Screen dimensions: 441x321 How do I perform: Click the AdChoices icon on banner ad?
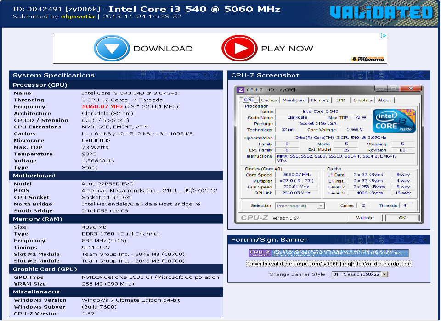(383, 36)
